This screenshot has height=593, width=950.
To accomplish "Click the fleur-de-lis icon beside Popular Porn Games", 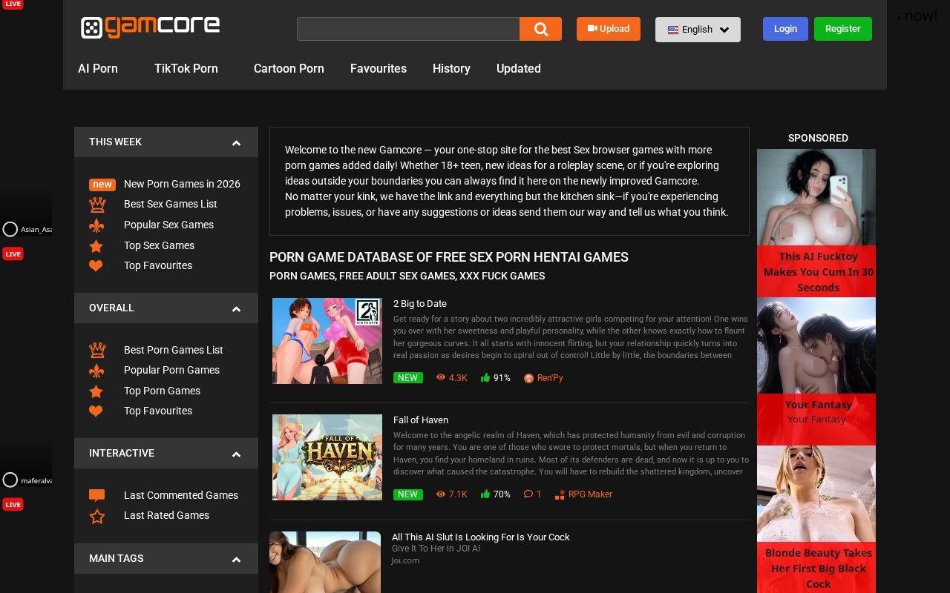I will coord(96,371).
